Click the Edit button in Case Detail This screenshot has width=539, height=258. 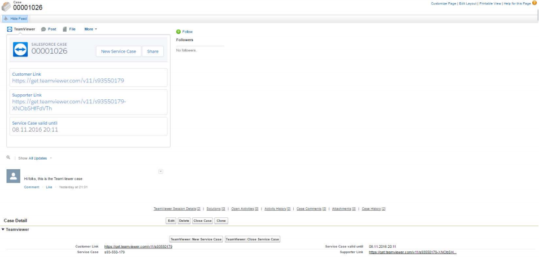171,221
